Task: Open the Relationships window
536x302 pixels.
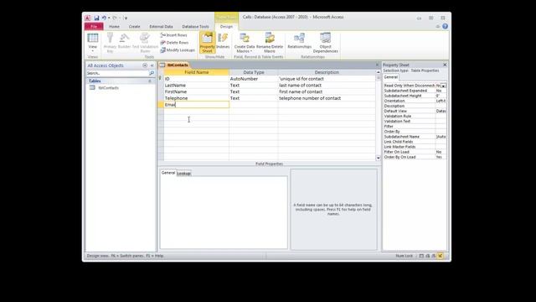Action: click(x=300, y=41)
